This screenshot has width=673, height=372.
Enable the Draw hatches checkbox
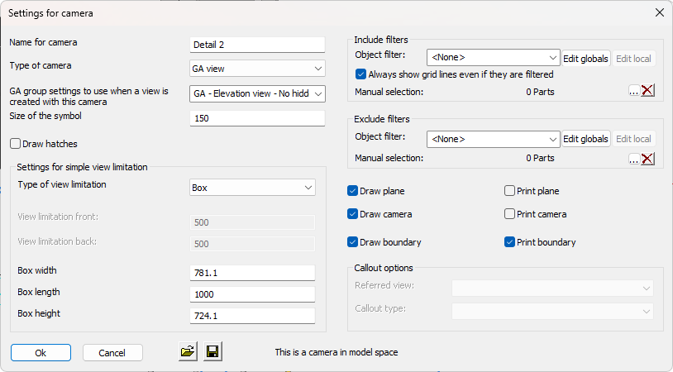coord(16,144)
